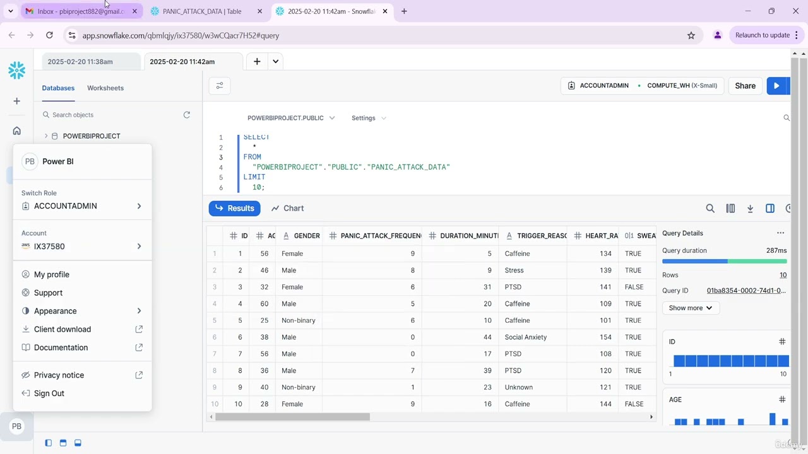
Task: Focus the Search objects field
Action: [x=110, y=115]
